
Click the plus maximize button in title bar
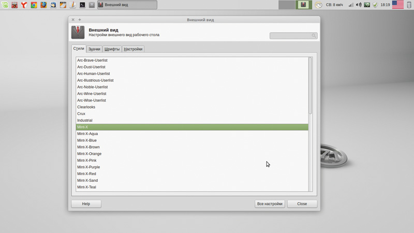pos(80,20)
